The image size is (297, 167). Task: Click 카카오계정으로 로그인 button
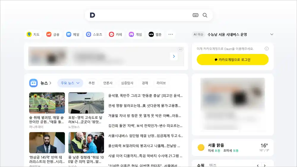click(233, 60)
